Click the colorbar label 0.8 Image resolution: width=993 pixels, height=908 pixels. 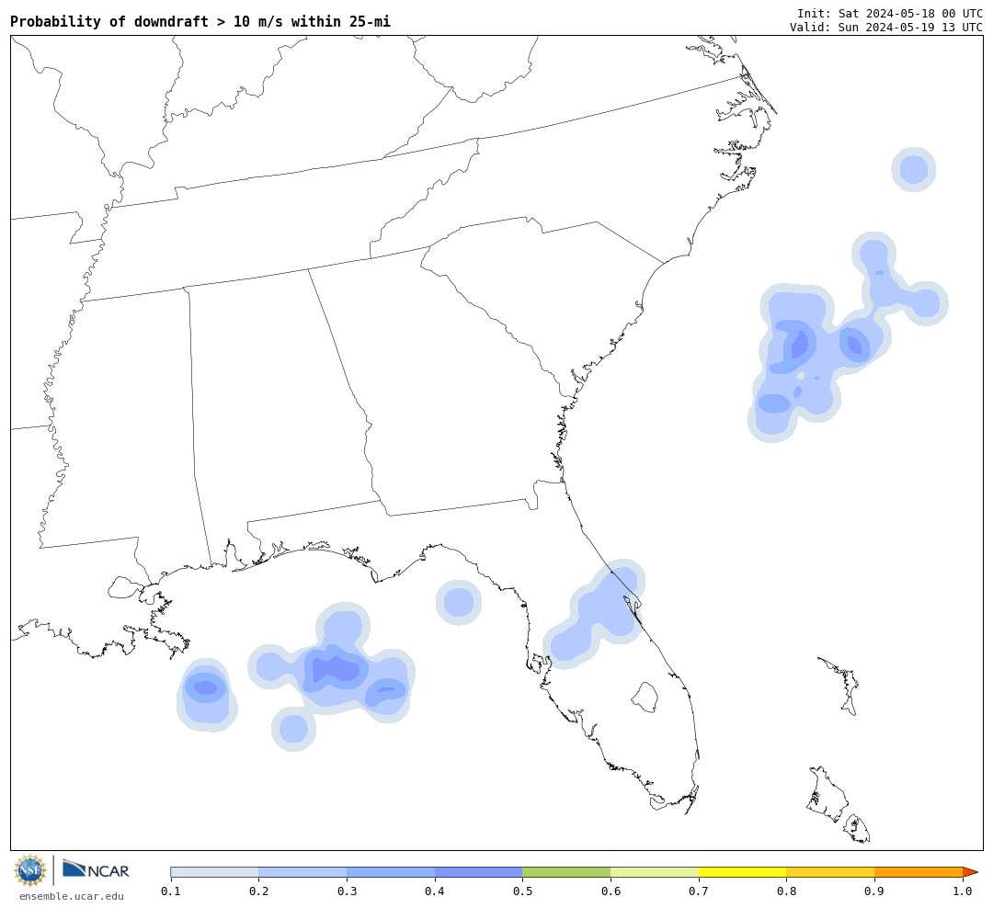point(786,891)
